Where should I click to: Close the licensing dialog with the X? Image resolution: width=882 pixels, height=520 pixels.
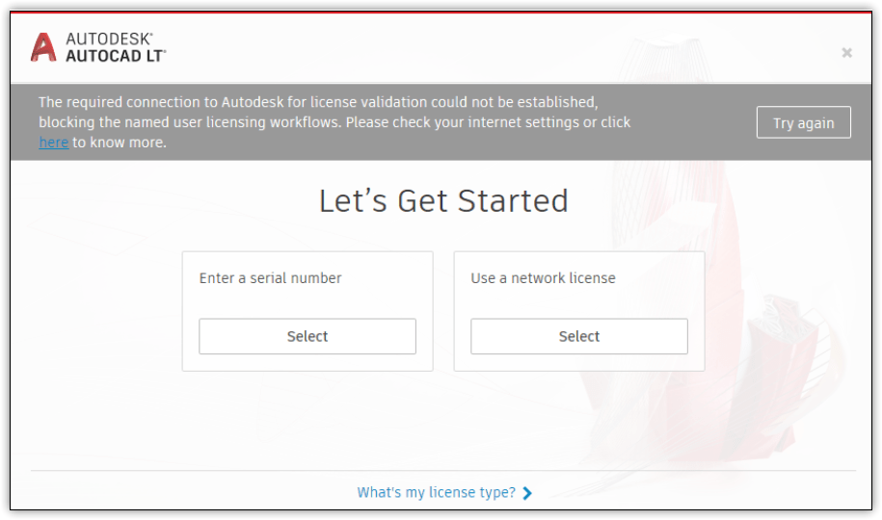coord(846,53)
